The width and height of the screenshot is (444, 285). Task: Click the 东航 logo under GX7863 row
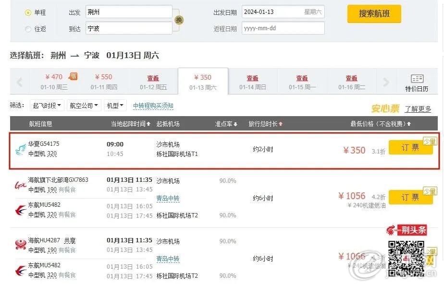[x=20, y=210]
